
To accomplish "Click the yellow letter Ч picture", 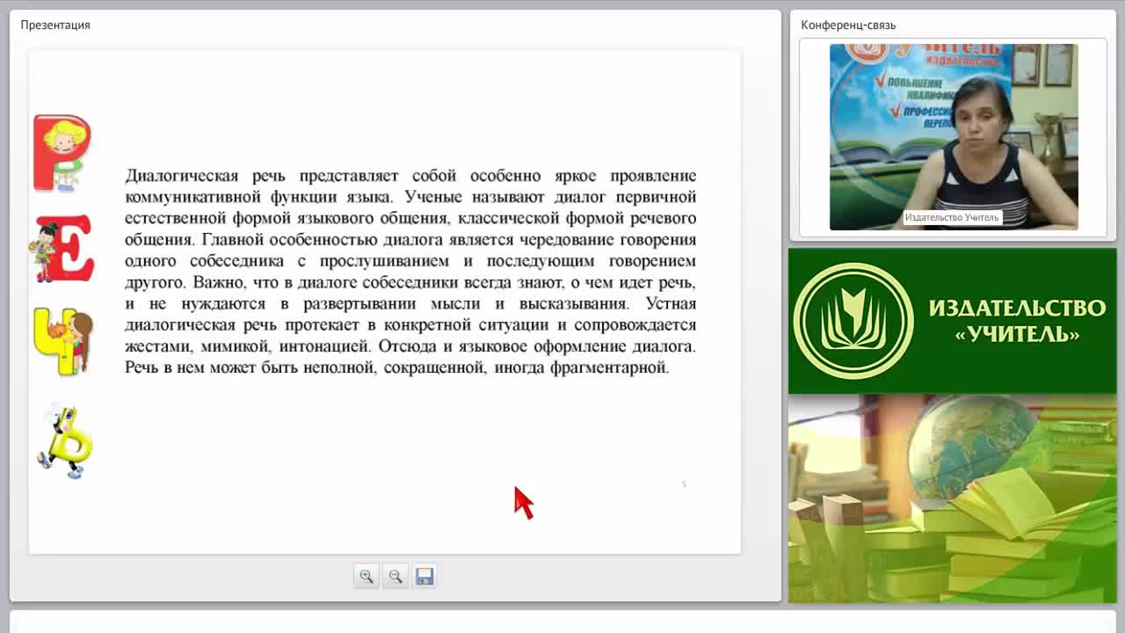I will pyautogui.click(x=63, y=341).
